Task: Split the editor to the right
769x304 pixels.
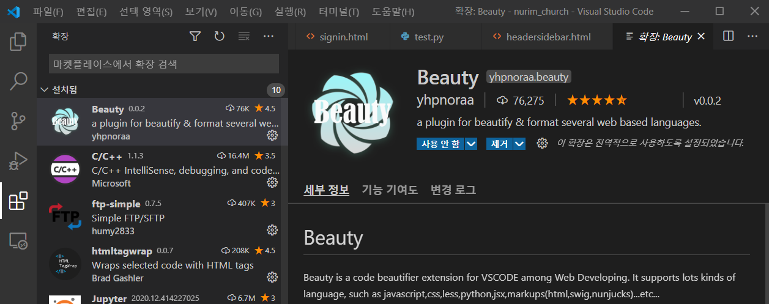Action: pos(728,37)
